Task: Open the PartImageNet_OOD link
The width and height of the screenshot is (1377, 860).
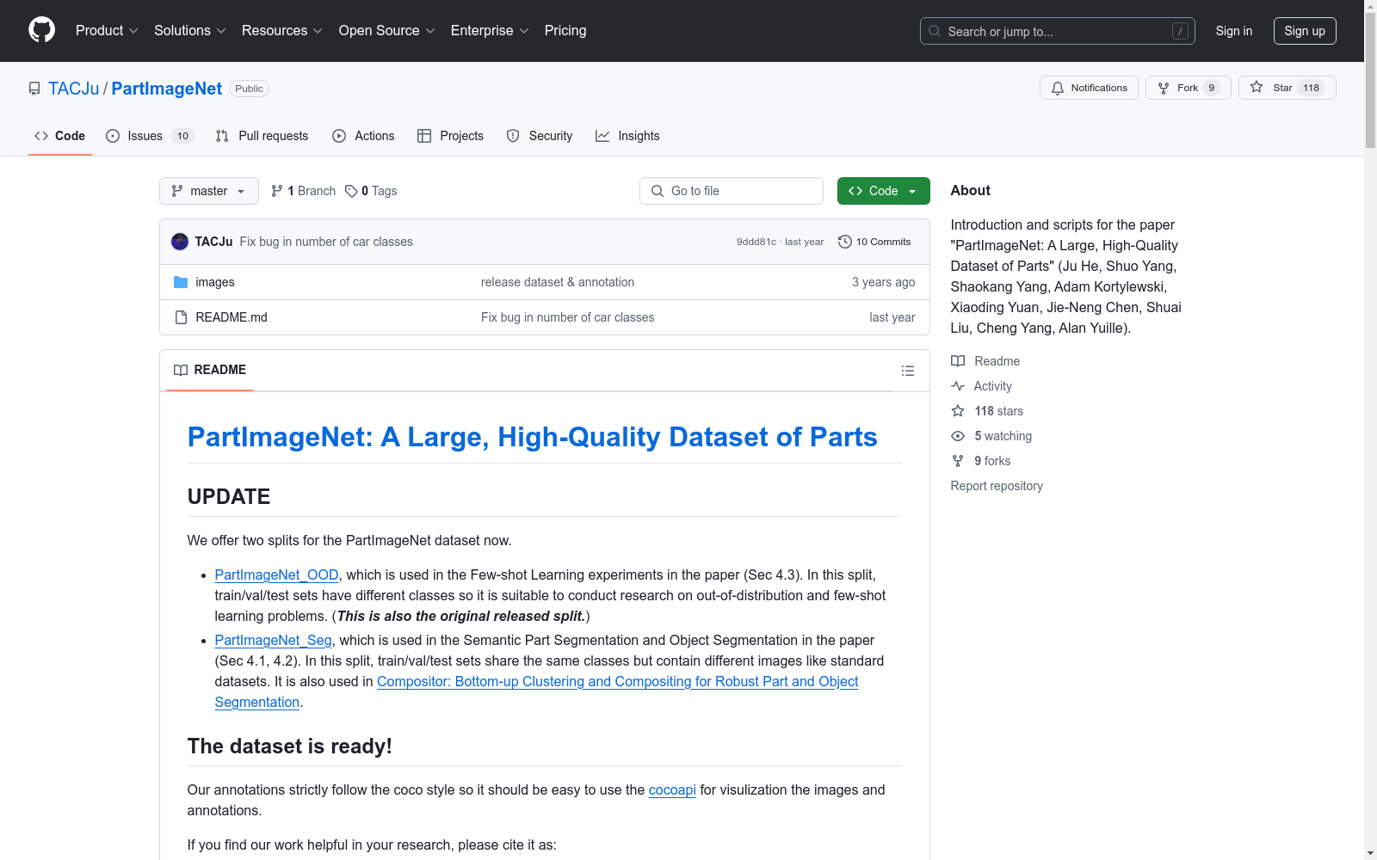Action: (x=276, y=574)
